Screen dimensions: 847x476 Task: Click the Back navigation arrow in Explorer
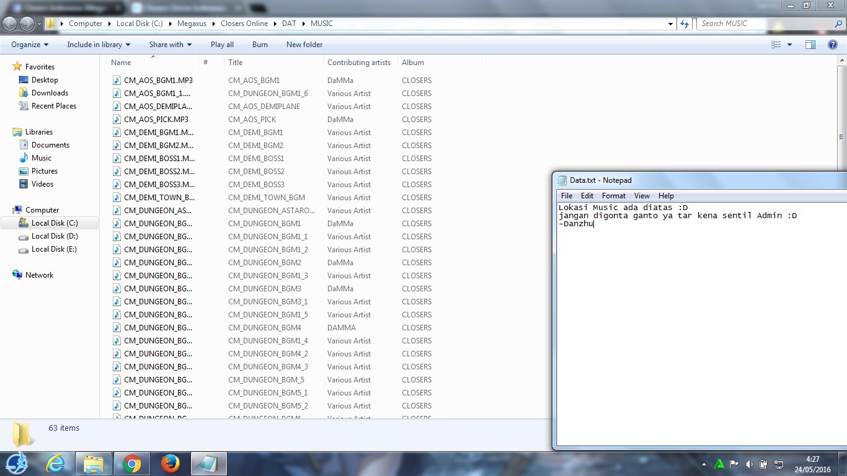(10, 24)
